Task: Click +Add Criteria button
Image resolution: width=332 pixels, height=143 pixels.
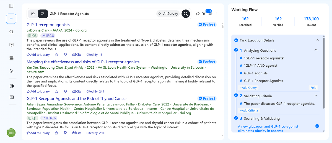Action: click(249, 110)
